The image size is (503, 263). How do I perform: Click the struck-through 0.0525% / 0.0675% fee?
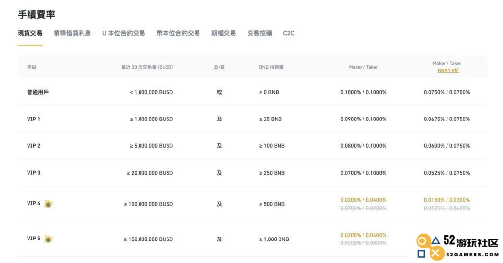[447, 208]
